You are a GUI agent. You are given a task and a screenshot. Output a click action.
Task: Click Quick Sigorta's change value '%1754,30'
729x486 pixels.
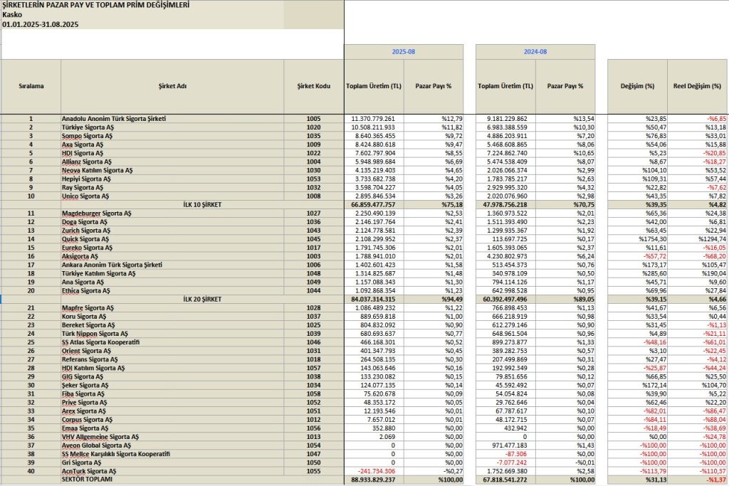653,239
